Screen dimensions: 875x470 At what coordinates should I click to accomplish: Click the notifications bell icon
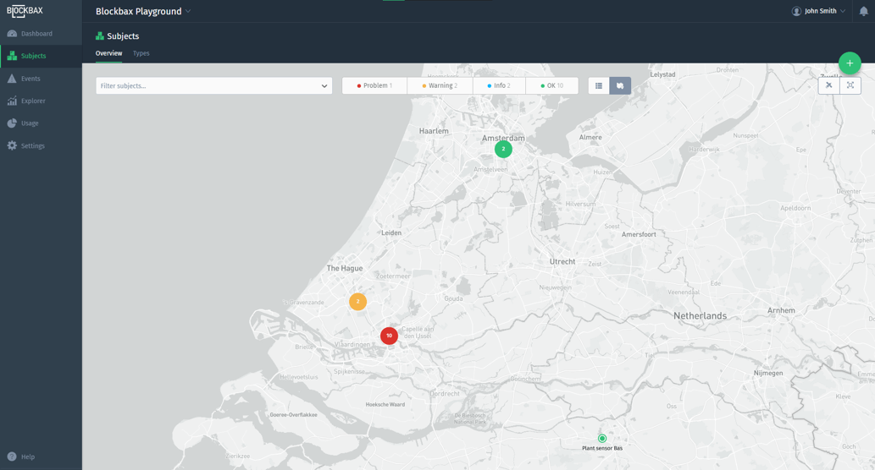863,12
